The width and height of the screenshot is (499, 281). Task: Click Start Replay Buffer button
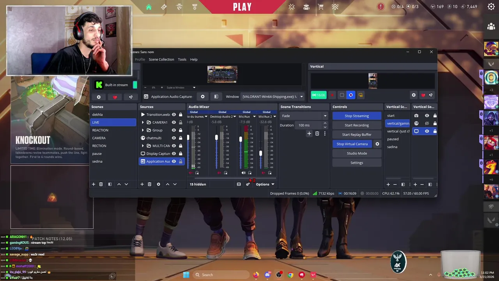[357, 135]
